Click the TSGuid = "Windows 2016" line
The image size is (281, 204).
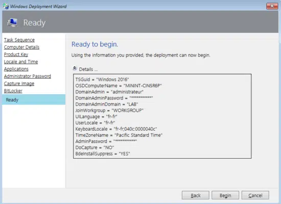click(x=102, y=80)
